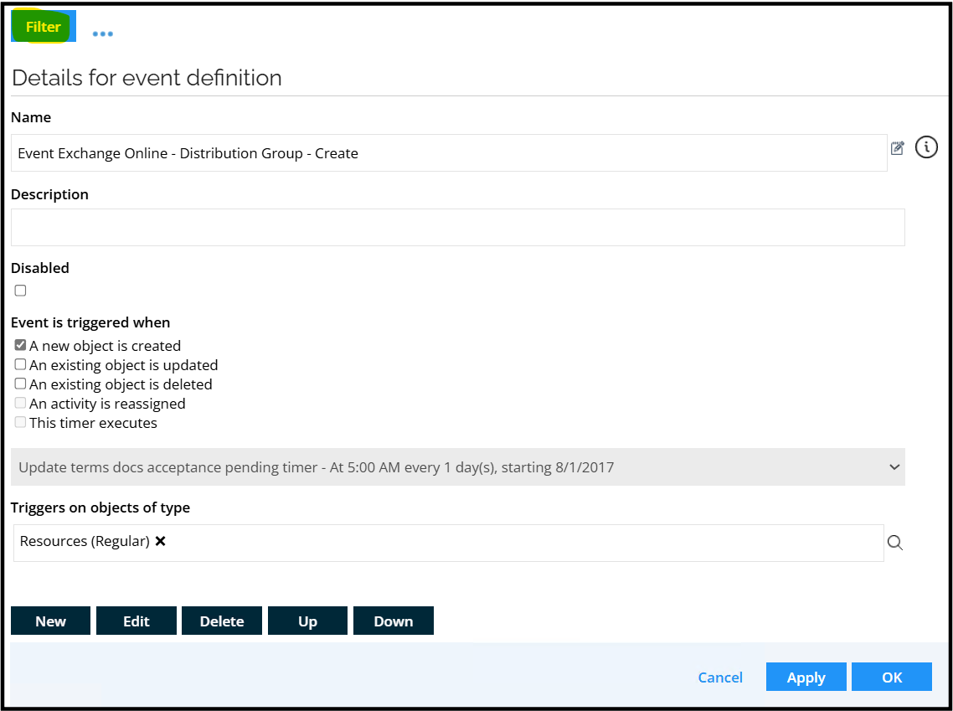Click the Down button to reorder

pos(393,621)
